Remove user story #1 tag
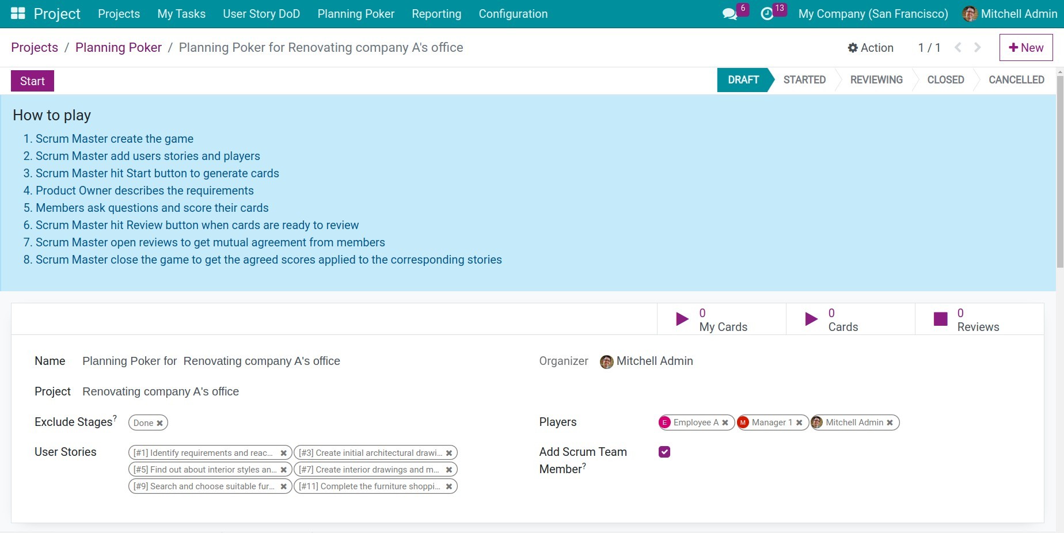The height and width of the screenshot is (533, 1064). click(x=283, y=453)
